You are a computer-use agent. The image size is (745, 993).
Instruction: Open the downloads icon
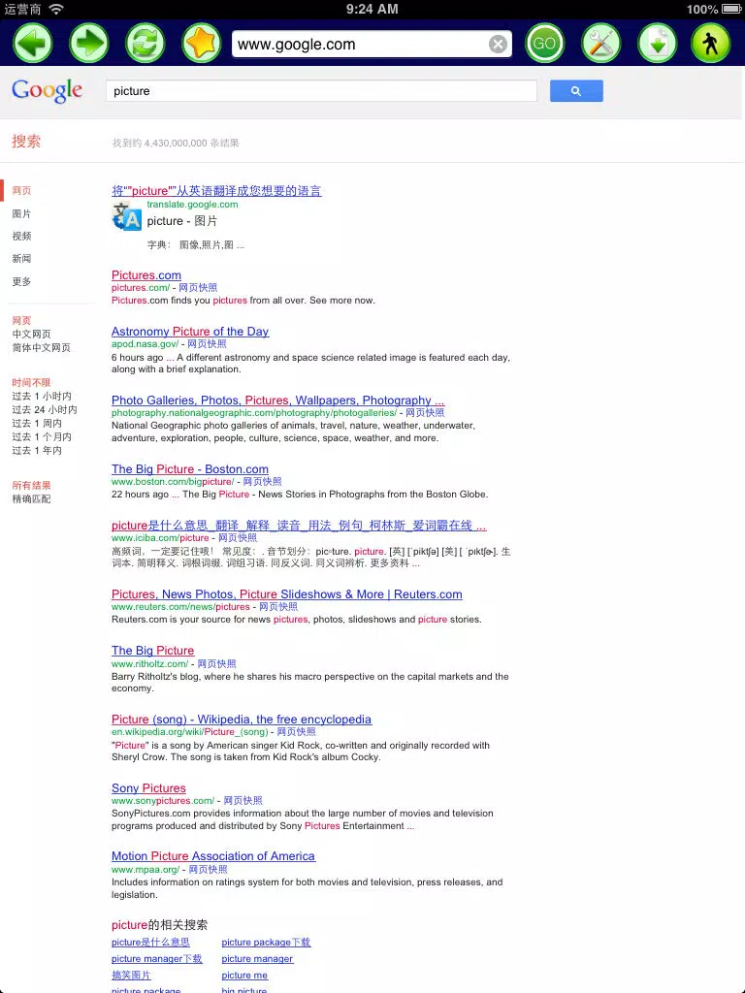pyautogui.click(x=657, y=44)
